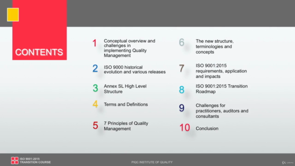Click the navy number 9 marker
This screenshot has width=295, height=166.
point(182,108)
